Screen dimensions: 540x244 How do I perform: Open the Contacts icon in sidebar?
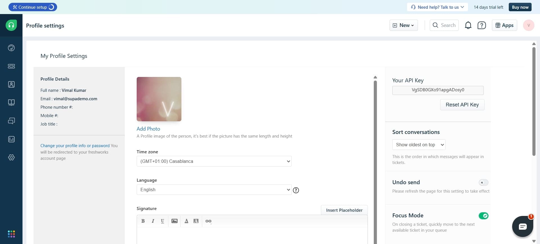click(11, 85)
